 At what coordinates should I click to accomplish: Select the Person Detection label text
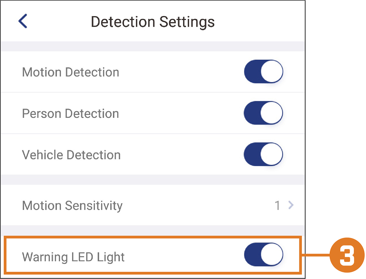[x=70, y=114]
